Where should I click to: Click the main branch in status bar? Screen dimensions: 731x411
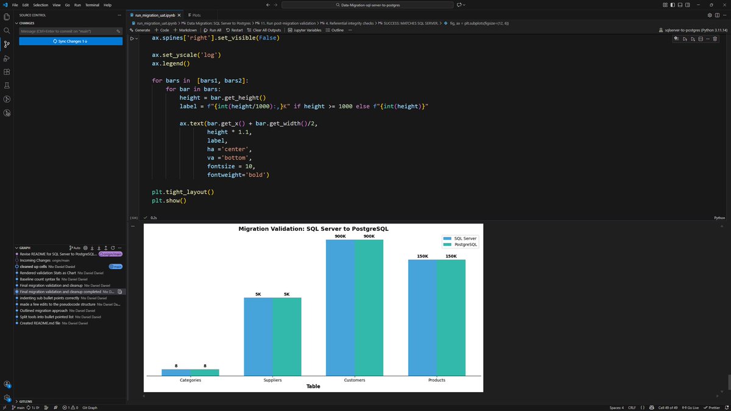pyautogui.click(x=18, y=407)
